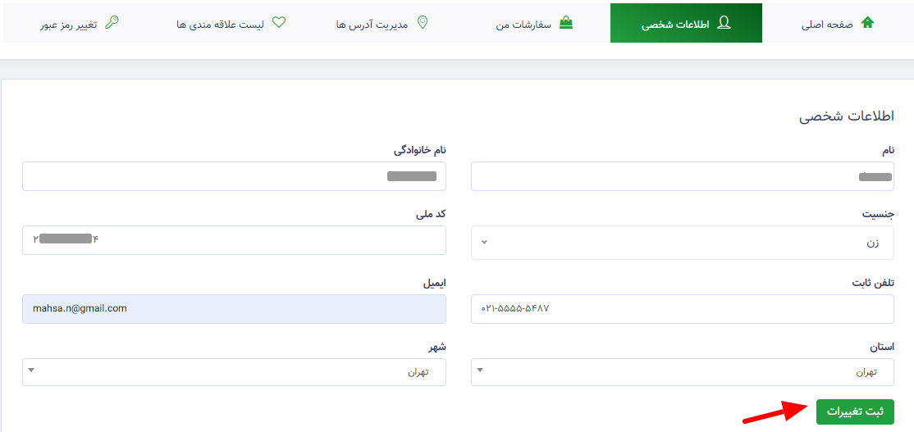Open the جنسیت gender dropdown
This screenshot has height=432, width=914.
pyautogui.click(x=683, y=242)
